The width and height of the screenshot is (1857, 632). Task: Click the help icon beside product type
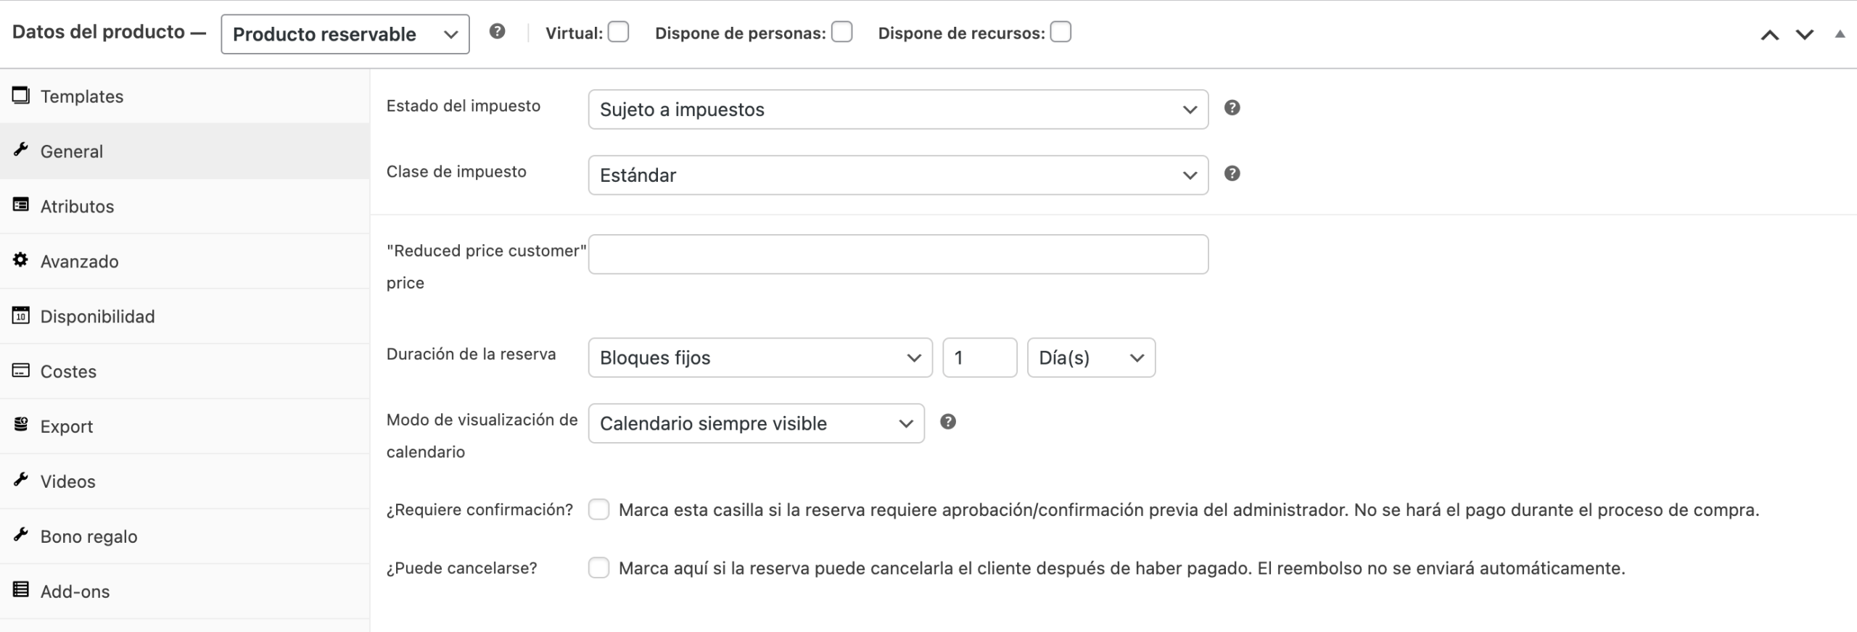(497, 32)
